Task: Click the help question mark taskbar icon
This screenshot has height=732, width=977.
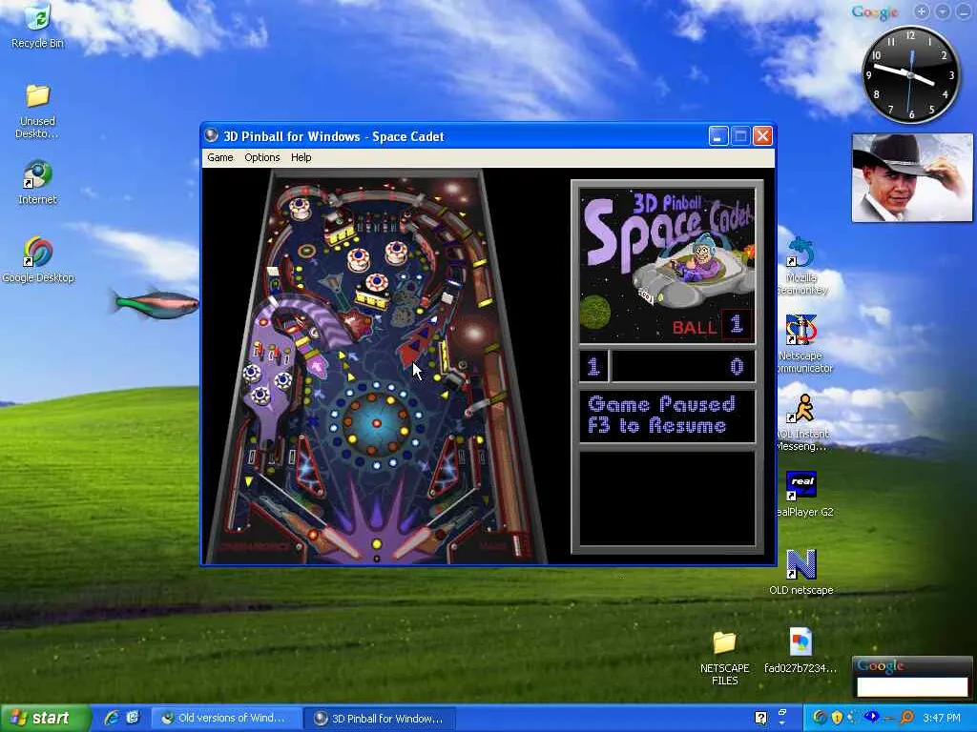Action: point(760,718)
